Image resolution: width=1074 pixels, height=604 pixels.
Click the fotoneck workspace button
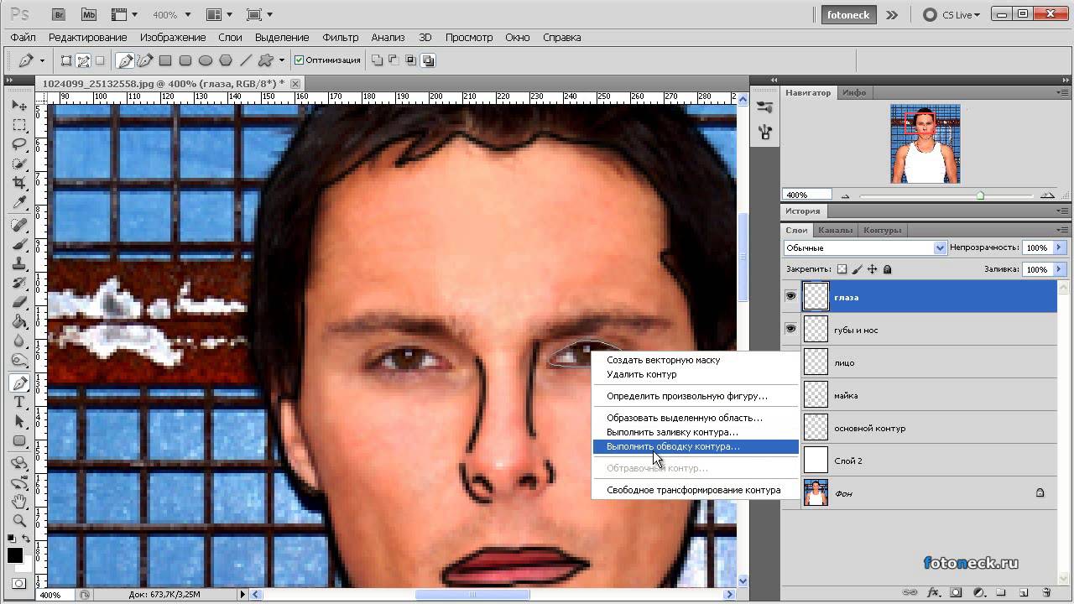(848, 14)
